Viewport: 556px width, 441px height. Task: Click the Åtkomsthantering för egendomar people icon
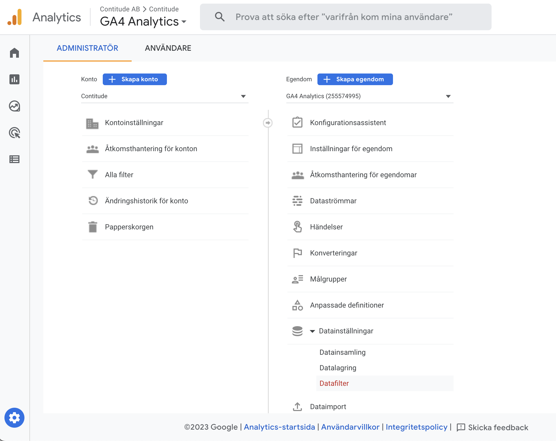(x=298, y=175)
